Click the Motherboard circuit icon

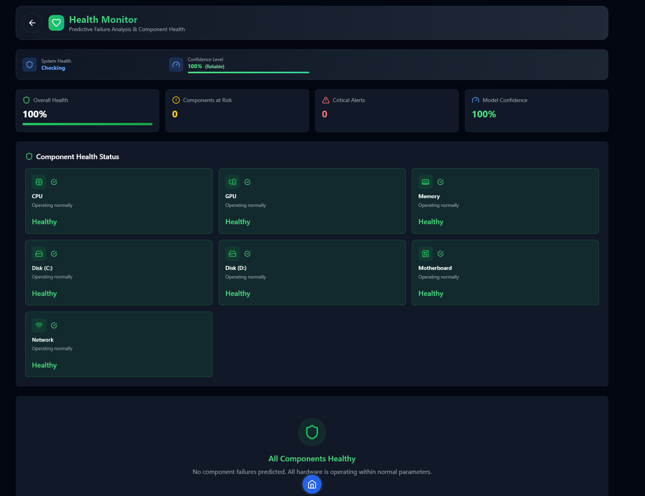click(x=426, y=254)
